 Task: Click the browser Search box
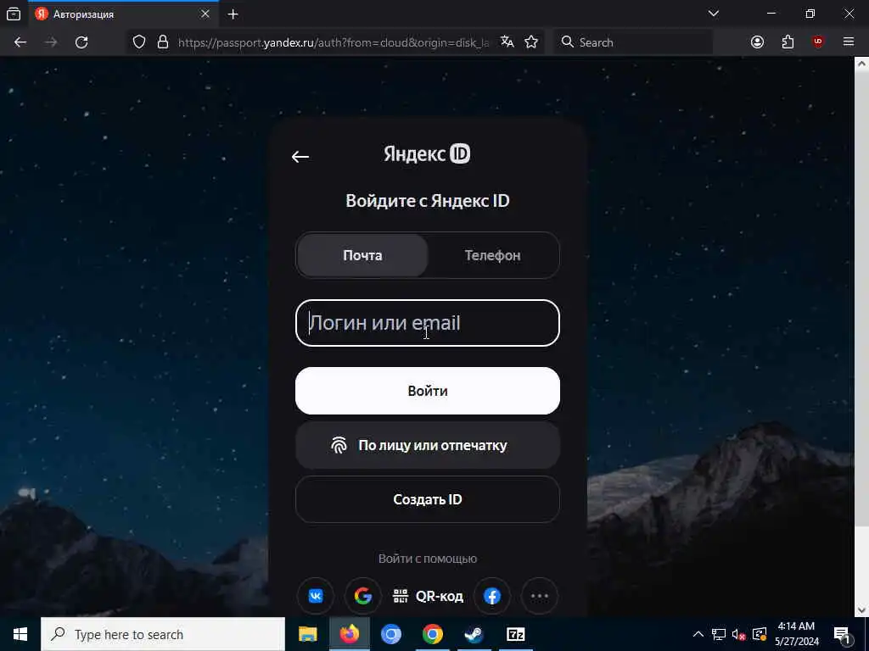[633, 42]
